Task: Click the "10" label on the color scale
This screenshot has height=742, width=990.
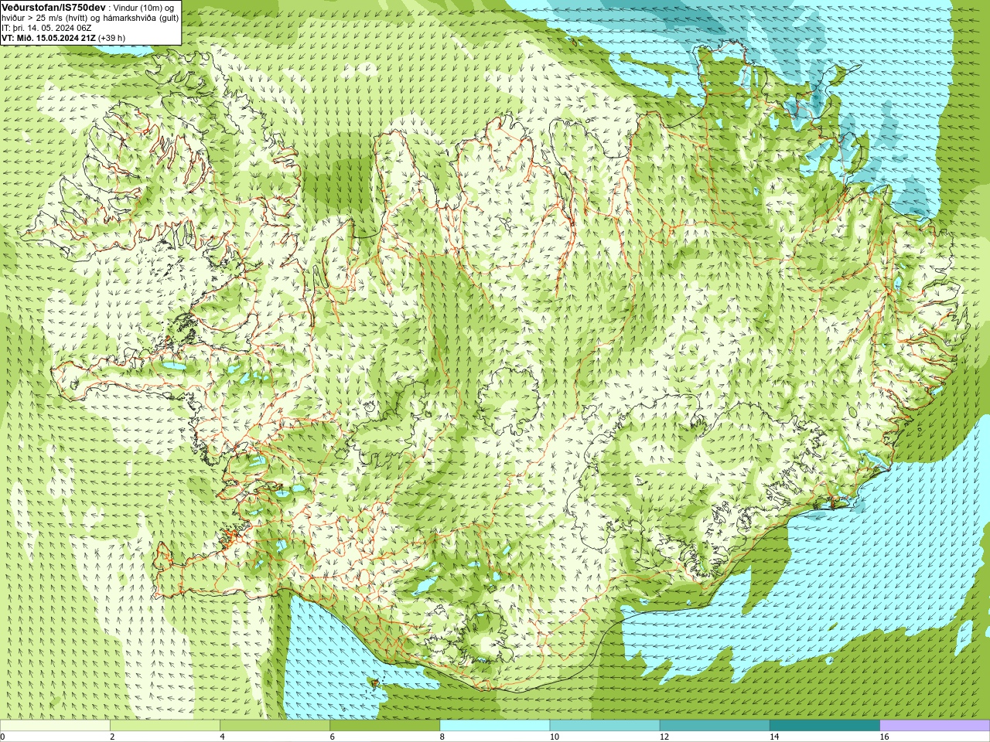Action: point(554,737)
